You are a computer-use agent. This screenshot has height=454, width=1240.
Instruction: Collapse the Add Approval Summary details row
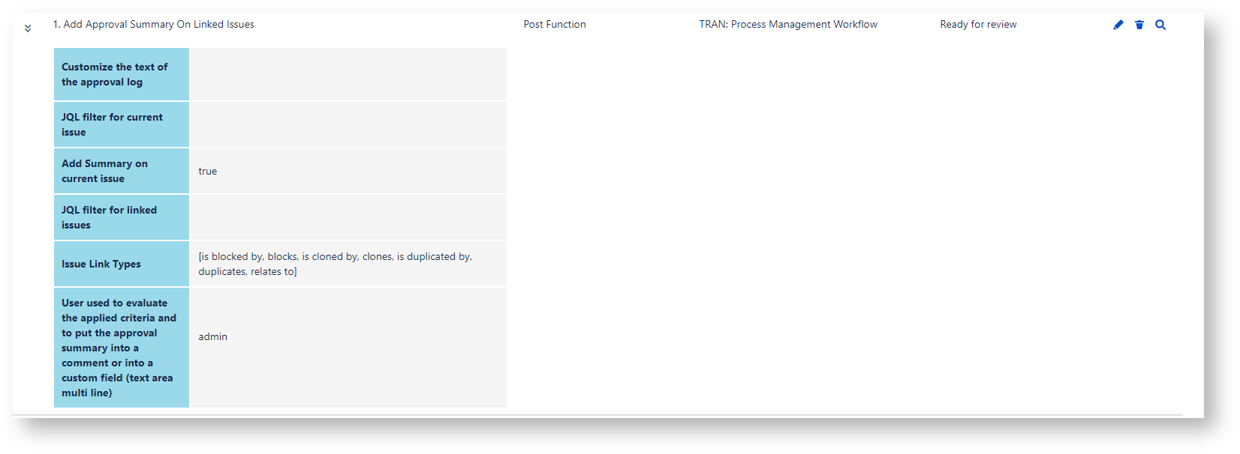[x=28, y=28]
